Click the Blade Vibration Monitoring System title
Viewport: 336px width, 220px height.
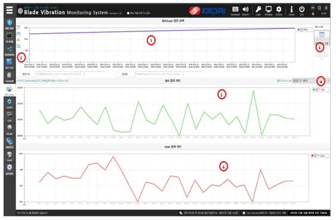click(66, 12)
